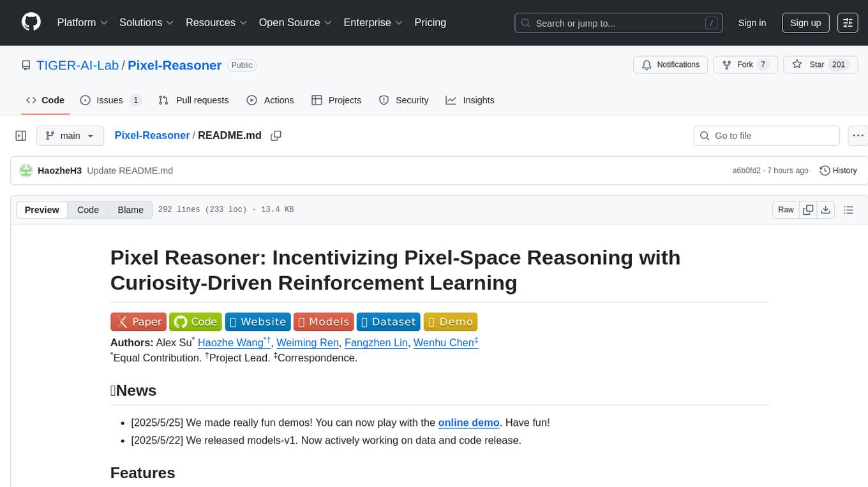Switch to the Projects tab
The height and width of the screenshot is (487, 868).
coord(336,100)
